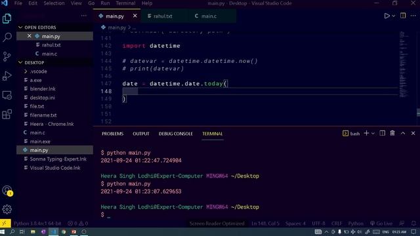Maximize panel size with chevron up

pos(403,133)
